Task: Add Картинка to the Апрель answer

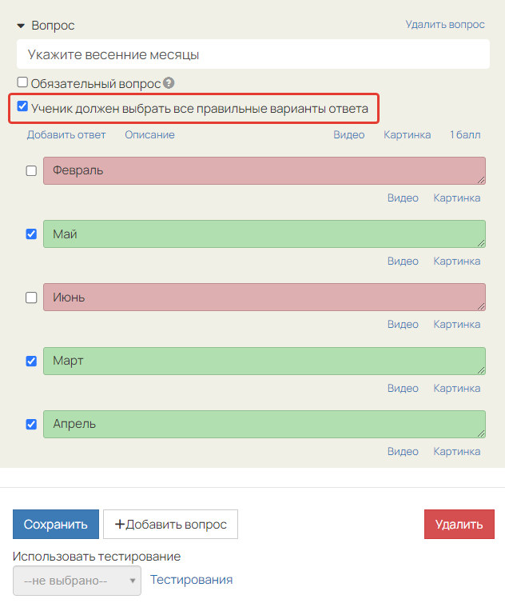Action: click(457, 451)
